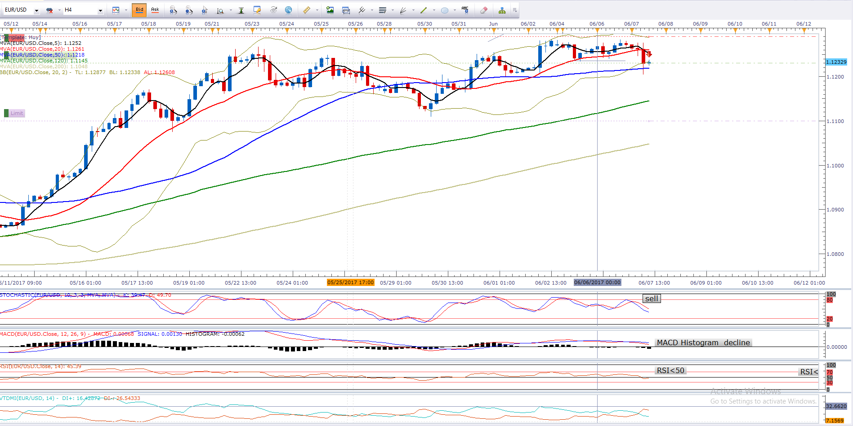The height and width of the screenshot is (426, 853).
Task: Click the MACD Histogram decline label
Action: (x=703, y=343)
